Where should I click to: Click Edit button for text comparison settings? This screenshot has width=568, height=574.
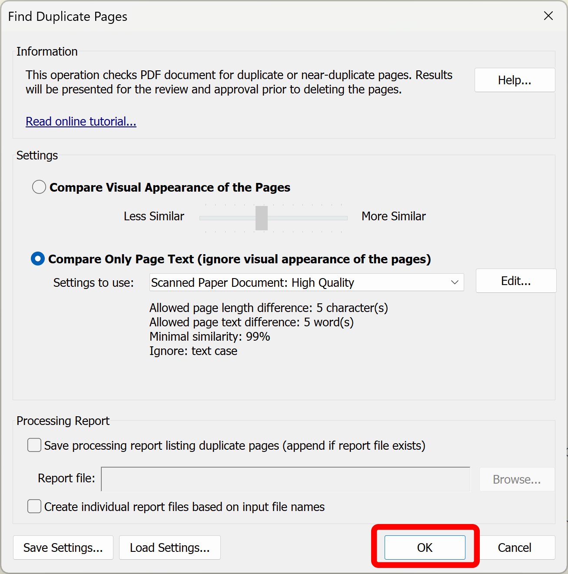(x=516, y=281)
